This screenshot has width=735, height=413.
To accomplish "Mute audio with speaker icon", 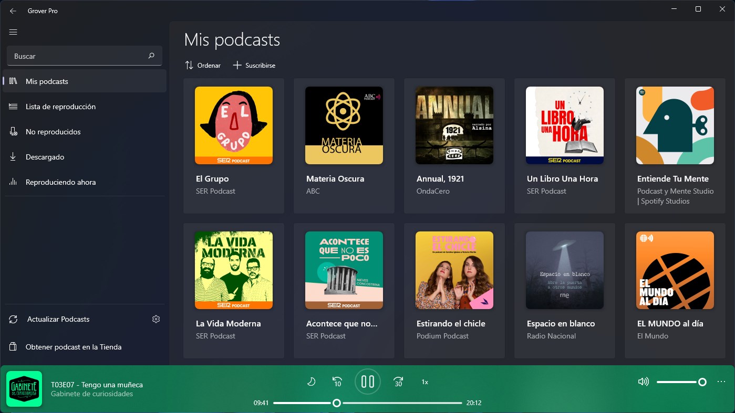I will [643, 382].
